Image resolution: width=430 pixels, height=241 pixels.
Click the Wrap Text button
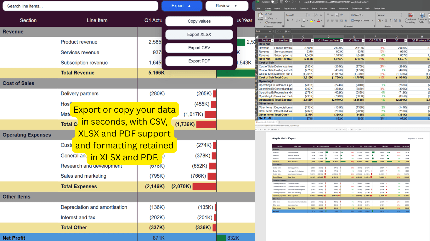tap(357, 15)
